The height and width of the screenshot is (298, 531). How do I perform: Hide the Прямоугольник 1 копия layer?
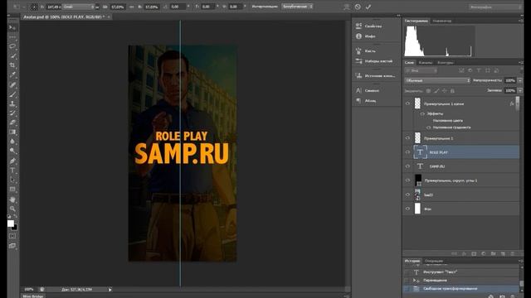point(407,103)
